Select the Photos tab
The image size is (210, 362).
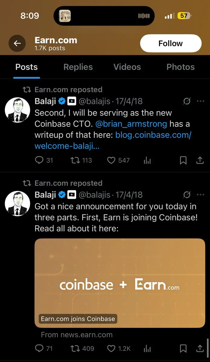click(180, 67)
